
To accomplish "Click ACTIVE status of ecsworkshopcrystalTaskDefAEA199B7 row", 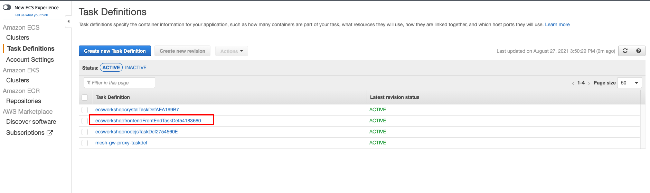I will (x=378, y=110).
